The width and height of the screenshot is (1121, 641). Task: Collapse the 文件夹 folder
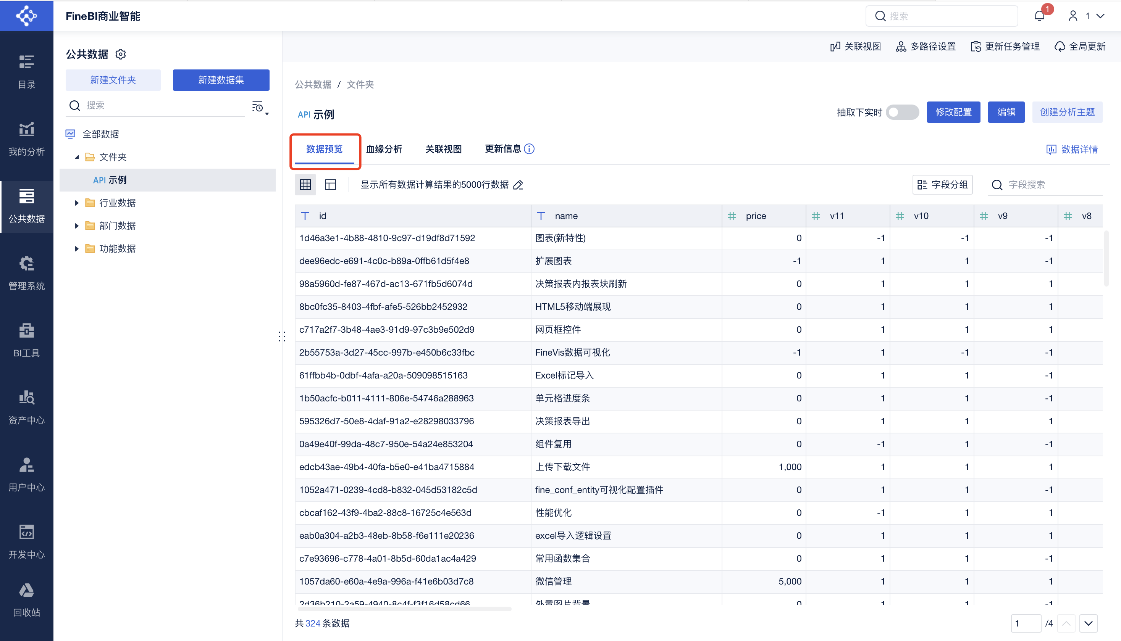(77, 157)
